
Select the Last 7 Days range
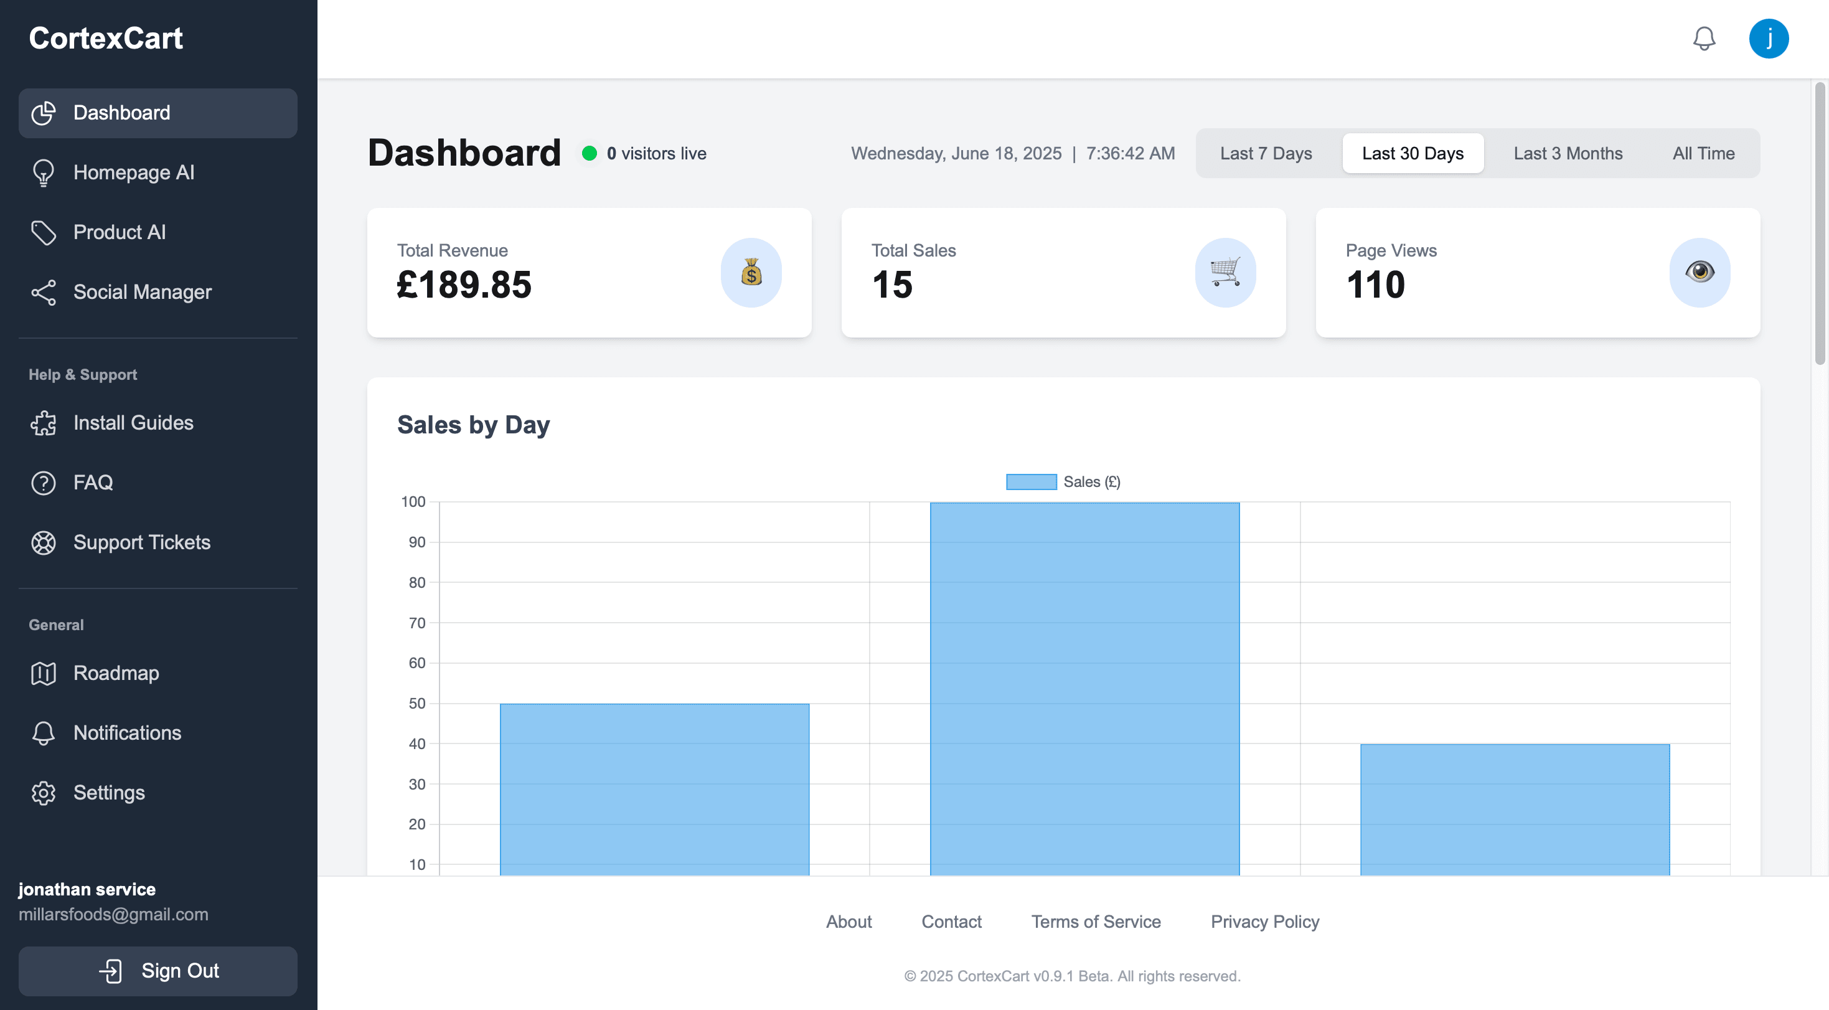[1266, 153]
